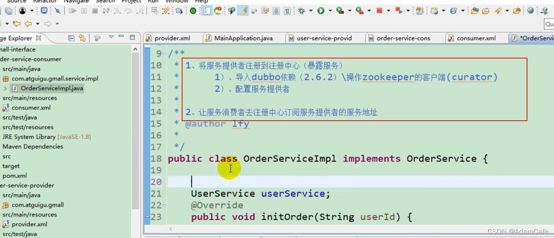Image resolution: width=554 pixels, height=238 pixels.
Task: Click Package Explorer vertical scrollbar
Action: tap(135, 131)
